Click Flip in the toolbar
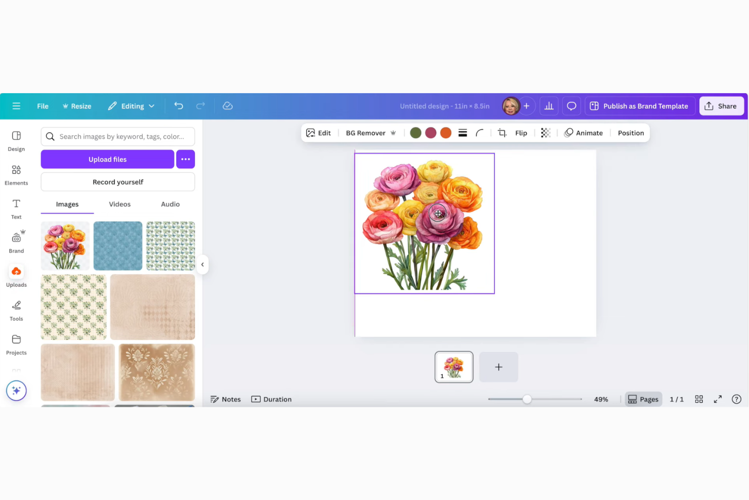The width and height of the screenshot is (749, 500). pyautogui.click(x=521, y=133)
